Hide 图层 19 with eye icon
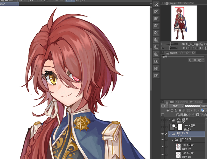Screen dimensions: 207x159 [163, 147]
